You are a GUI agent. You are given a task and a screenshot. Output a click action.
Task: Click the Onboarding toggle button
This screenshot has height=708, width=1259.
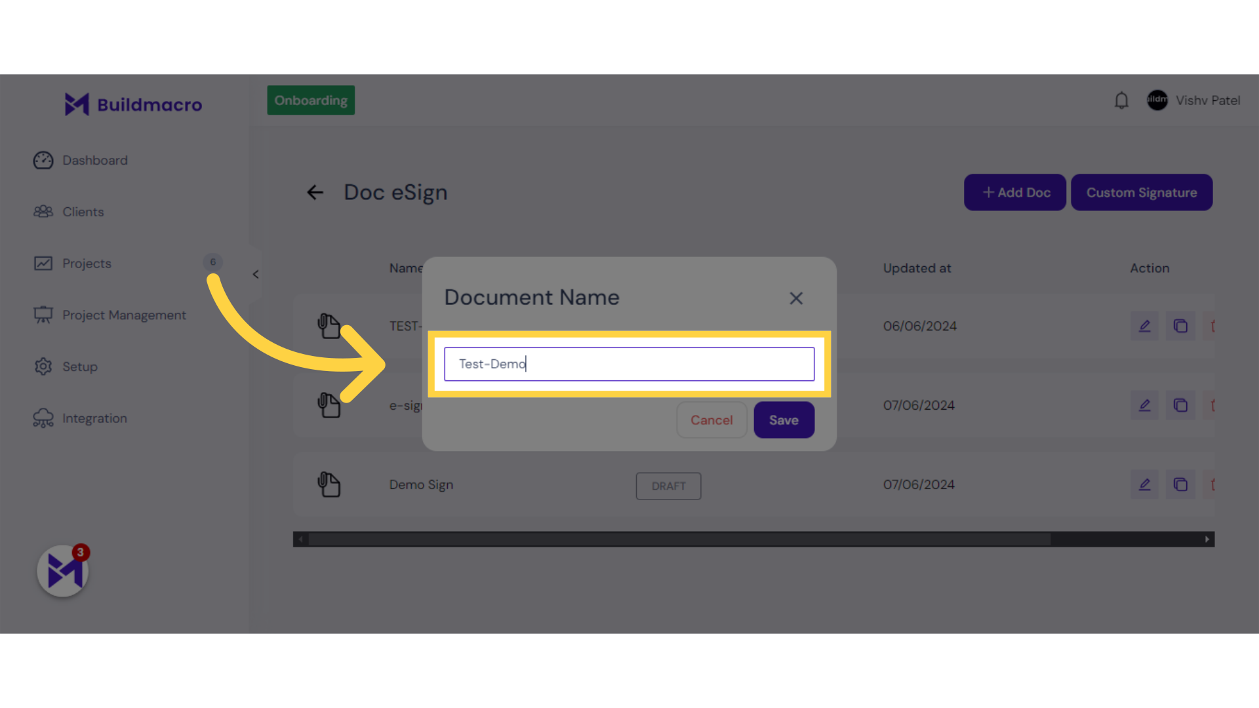tap(310, 100)
